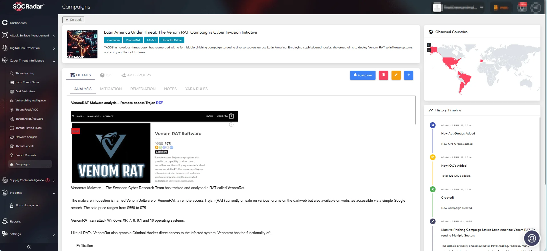
Task: Open Breach Datasets
Action: pyautogui.click(x=26, y=155)
